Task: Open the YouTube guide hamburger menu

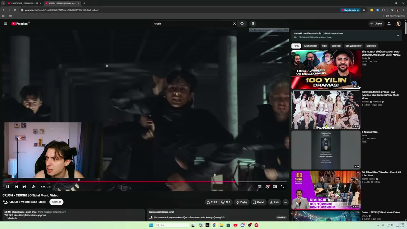Action: pos(6,24)
